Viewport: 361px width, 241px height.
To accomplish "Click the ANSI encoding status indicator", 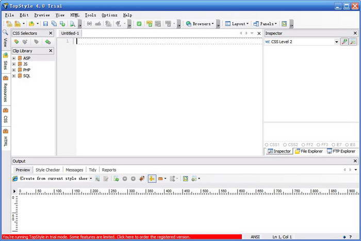I will [x=255, y=237].
